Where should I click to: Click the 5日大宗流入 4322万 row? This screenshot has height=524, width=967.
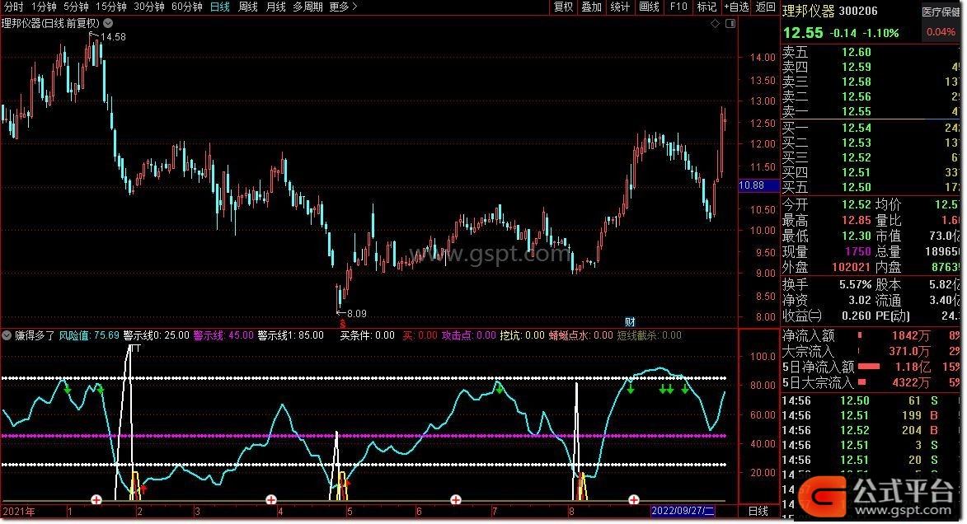coord(871,382)
